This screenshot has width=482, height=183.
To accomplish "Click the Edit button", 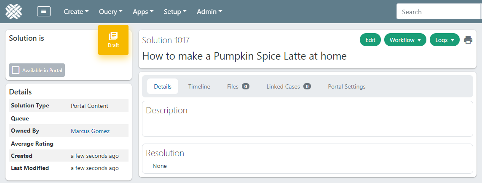I will pyautogui.click(x=370, y=40).
